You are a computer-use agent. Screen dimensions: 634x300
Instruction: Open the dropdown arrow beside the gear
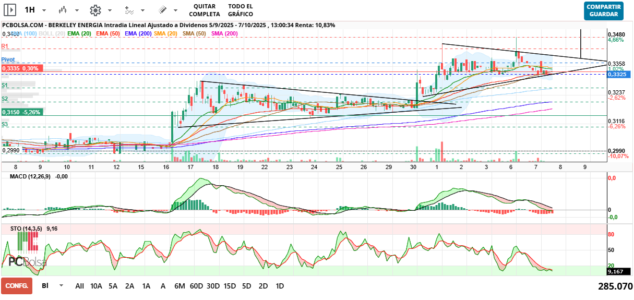(109, 10)
